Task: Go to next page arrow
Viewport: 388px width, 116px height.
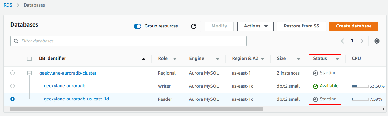Action: point(362,41)
